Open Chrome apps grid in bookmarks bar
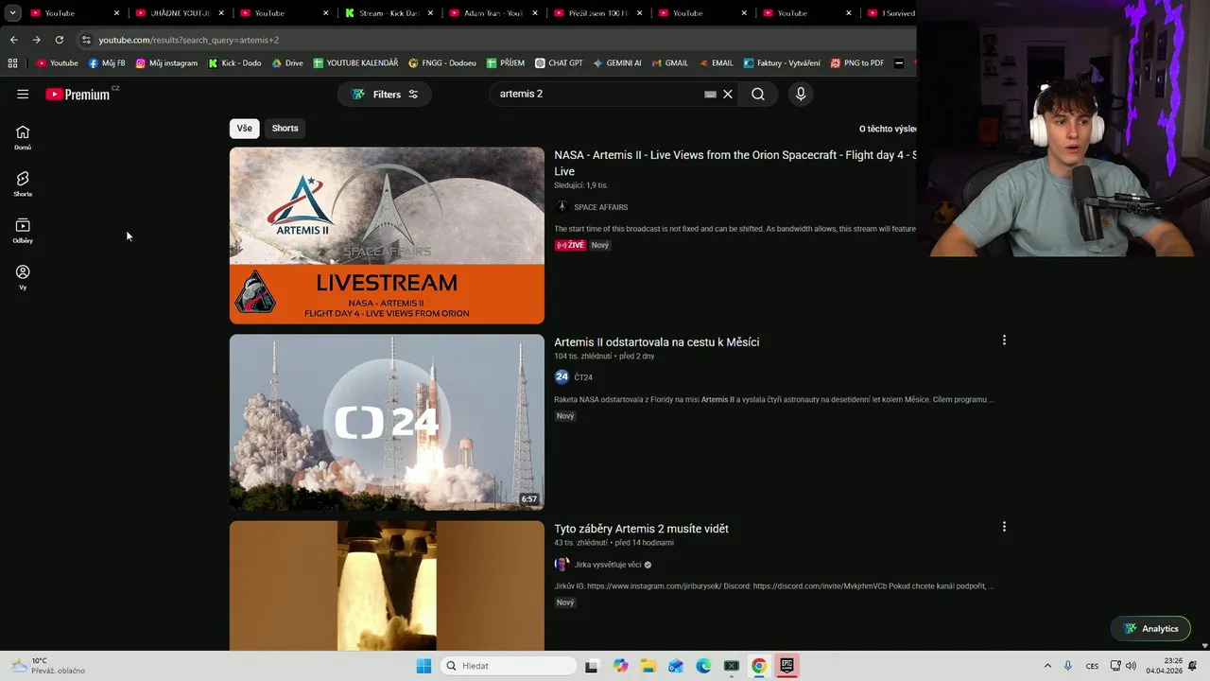The image size is (1210, 681). point(12,63)
